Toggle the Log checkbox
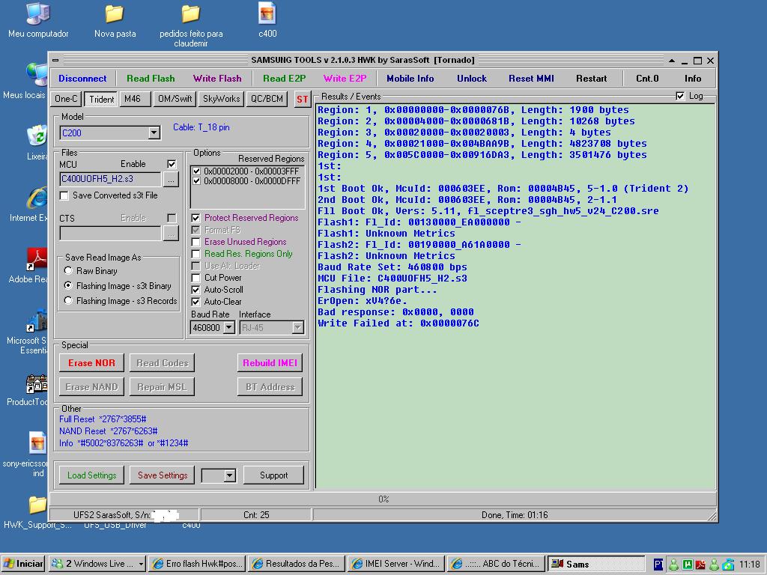767x575 pixels. point(680,96)
